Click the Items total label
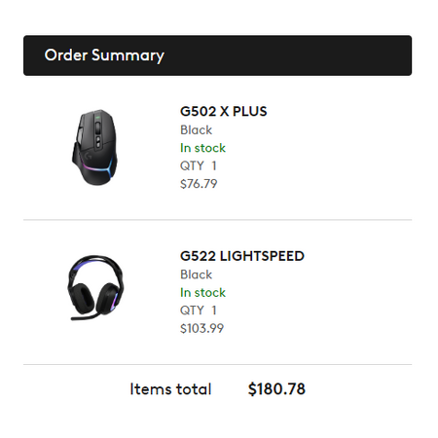The image size is (438, 438). point(170,388)
